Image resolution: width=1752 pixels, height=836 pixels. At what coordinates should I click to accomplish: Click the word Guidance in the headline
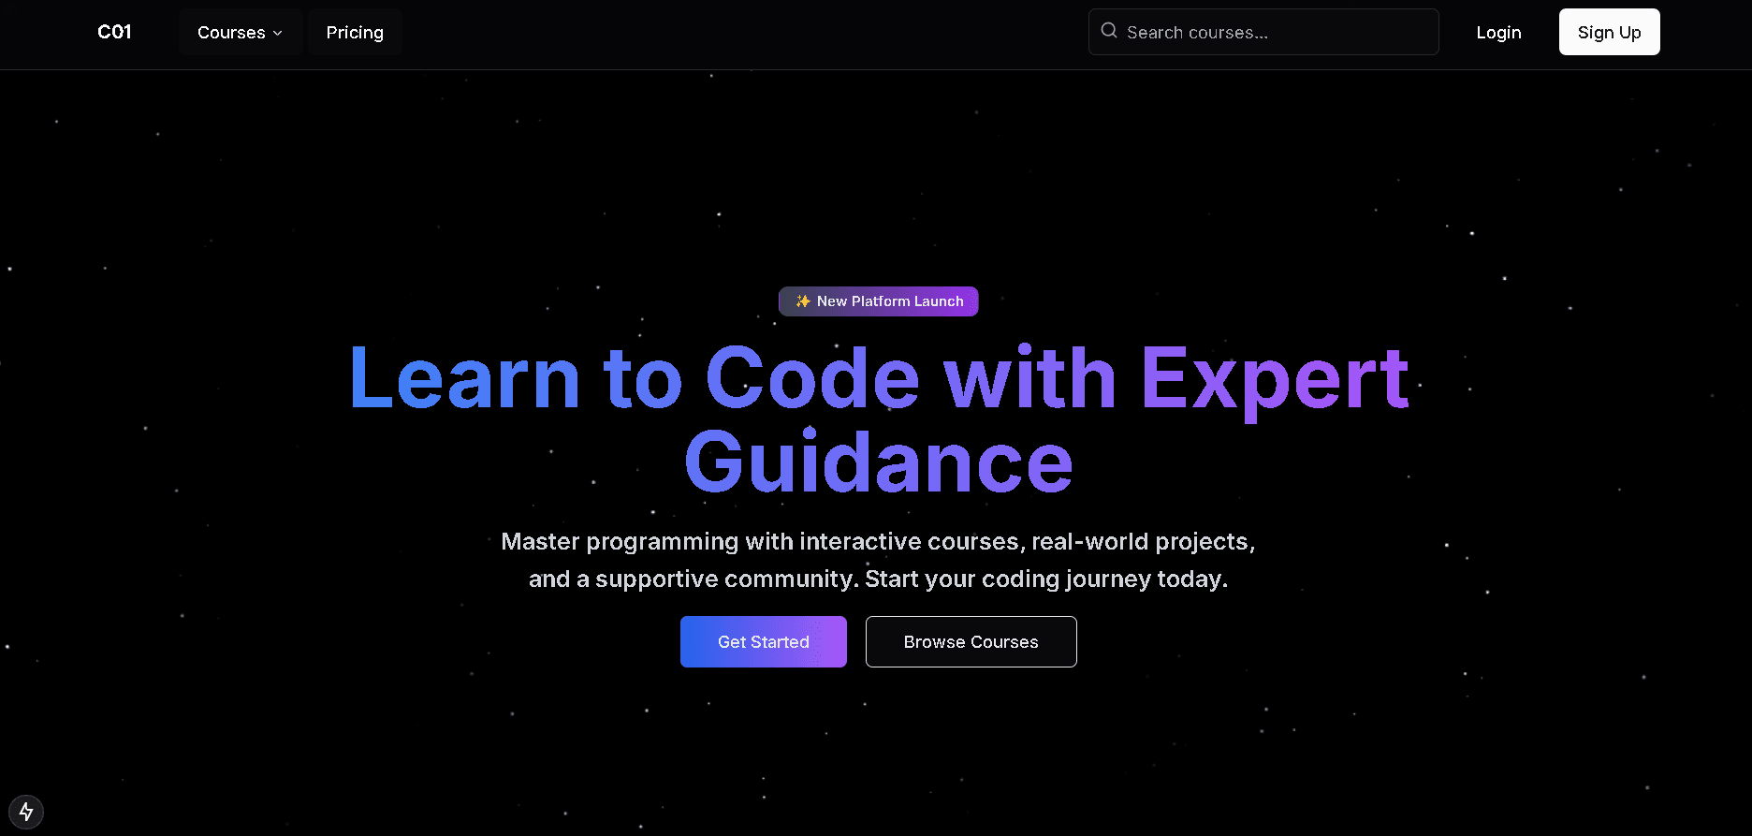[x=878, y=463]
